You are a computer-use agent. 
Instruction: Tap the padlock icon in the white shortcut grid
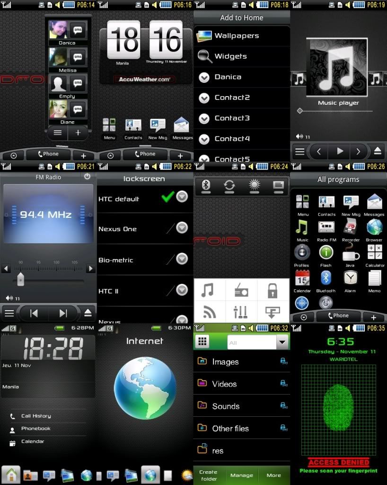(272, 291)
